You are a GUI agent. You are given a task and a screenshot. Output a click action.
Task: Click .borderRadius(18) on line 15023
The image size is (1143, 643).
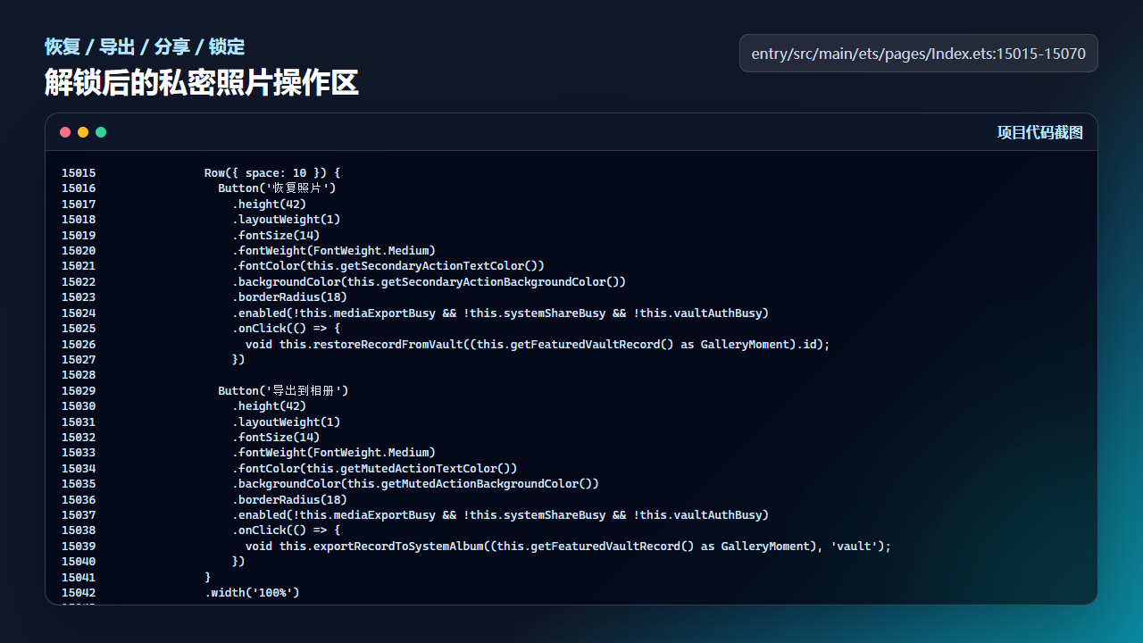tap(290, 297)
